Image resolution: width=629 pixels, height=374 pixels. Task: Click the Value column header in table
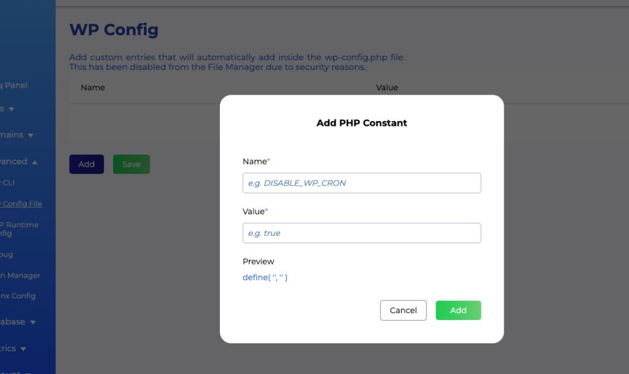point(387,88)
